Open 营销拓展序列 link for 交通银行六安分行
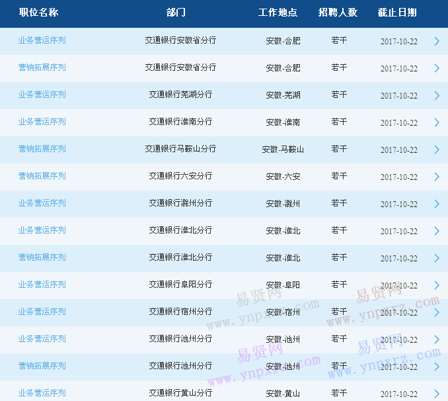The image size is (448, 401). point(42,176)
